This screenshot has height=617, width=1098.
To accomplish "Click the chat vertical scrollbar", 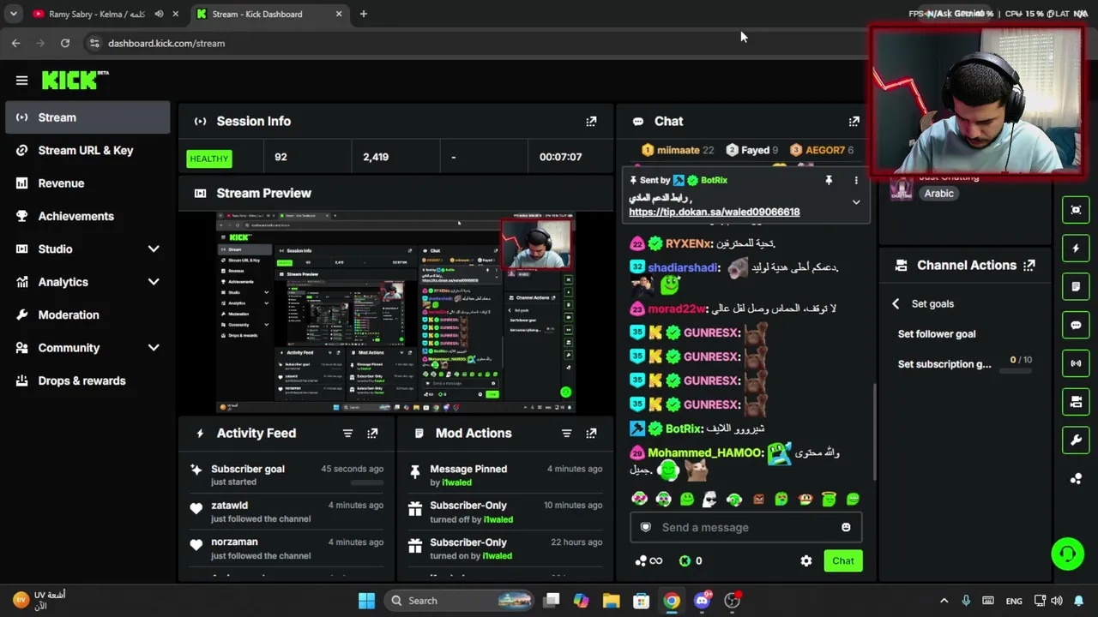I will click(874, 432).
